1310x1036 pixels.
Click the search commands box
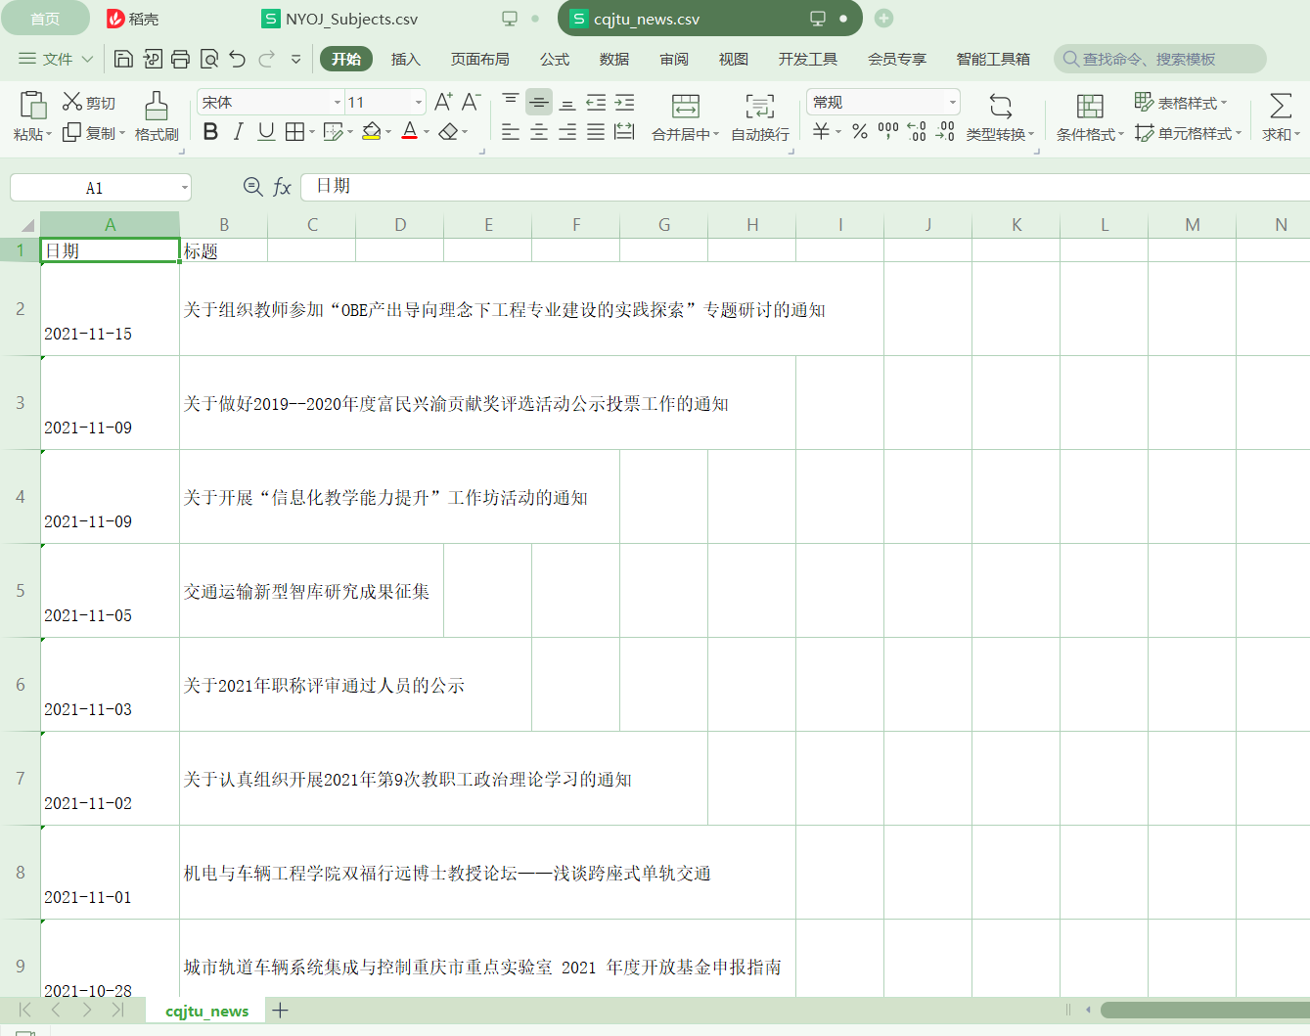[1159, 59]
